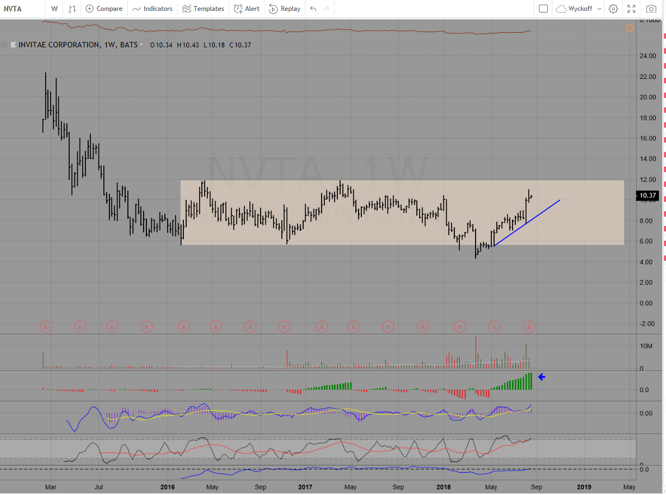Open the Templates menu
666x495 pixels.
pos(203,9)
